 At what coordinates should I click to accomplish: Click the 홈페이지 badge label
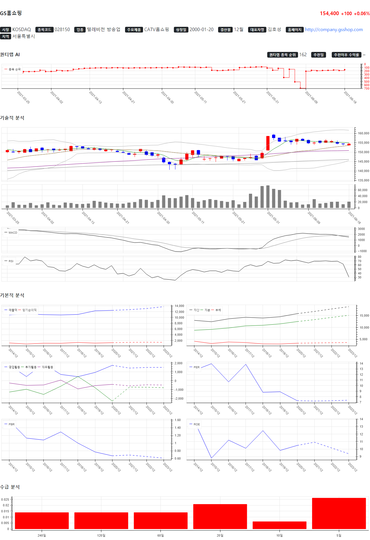pyautogui.click(x=295, y=30)
